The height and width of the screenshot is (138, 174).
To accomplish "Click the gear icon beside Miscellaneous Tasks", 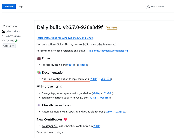I will tap(39, 105).
